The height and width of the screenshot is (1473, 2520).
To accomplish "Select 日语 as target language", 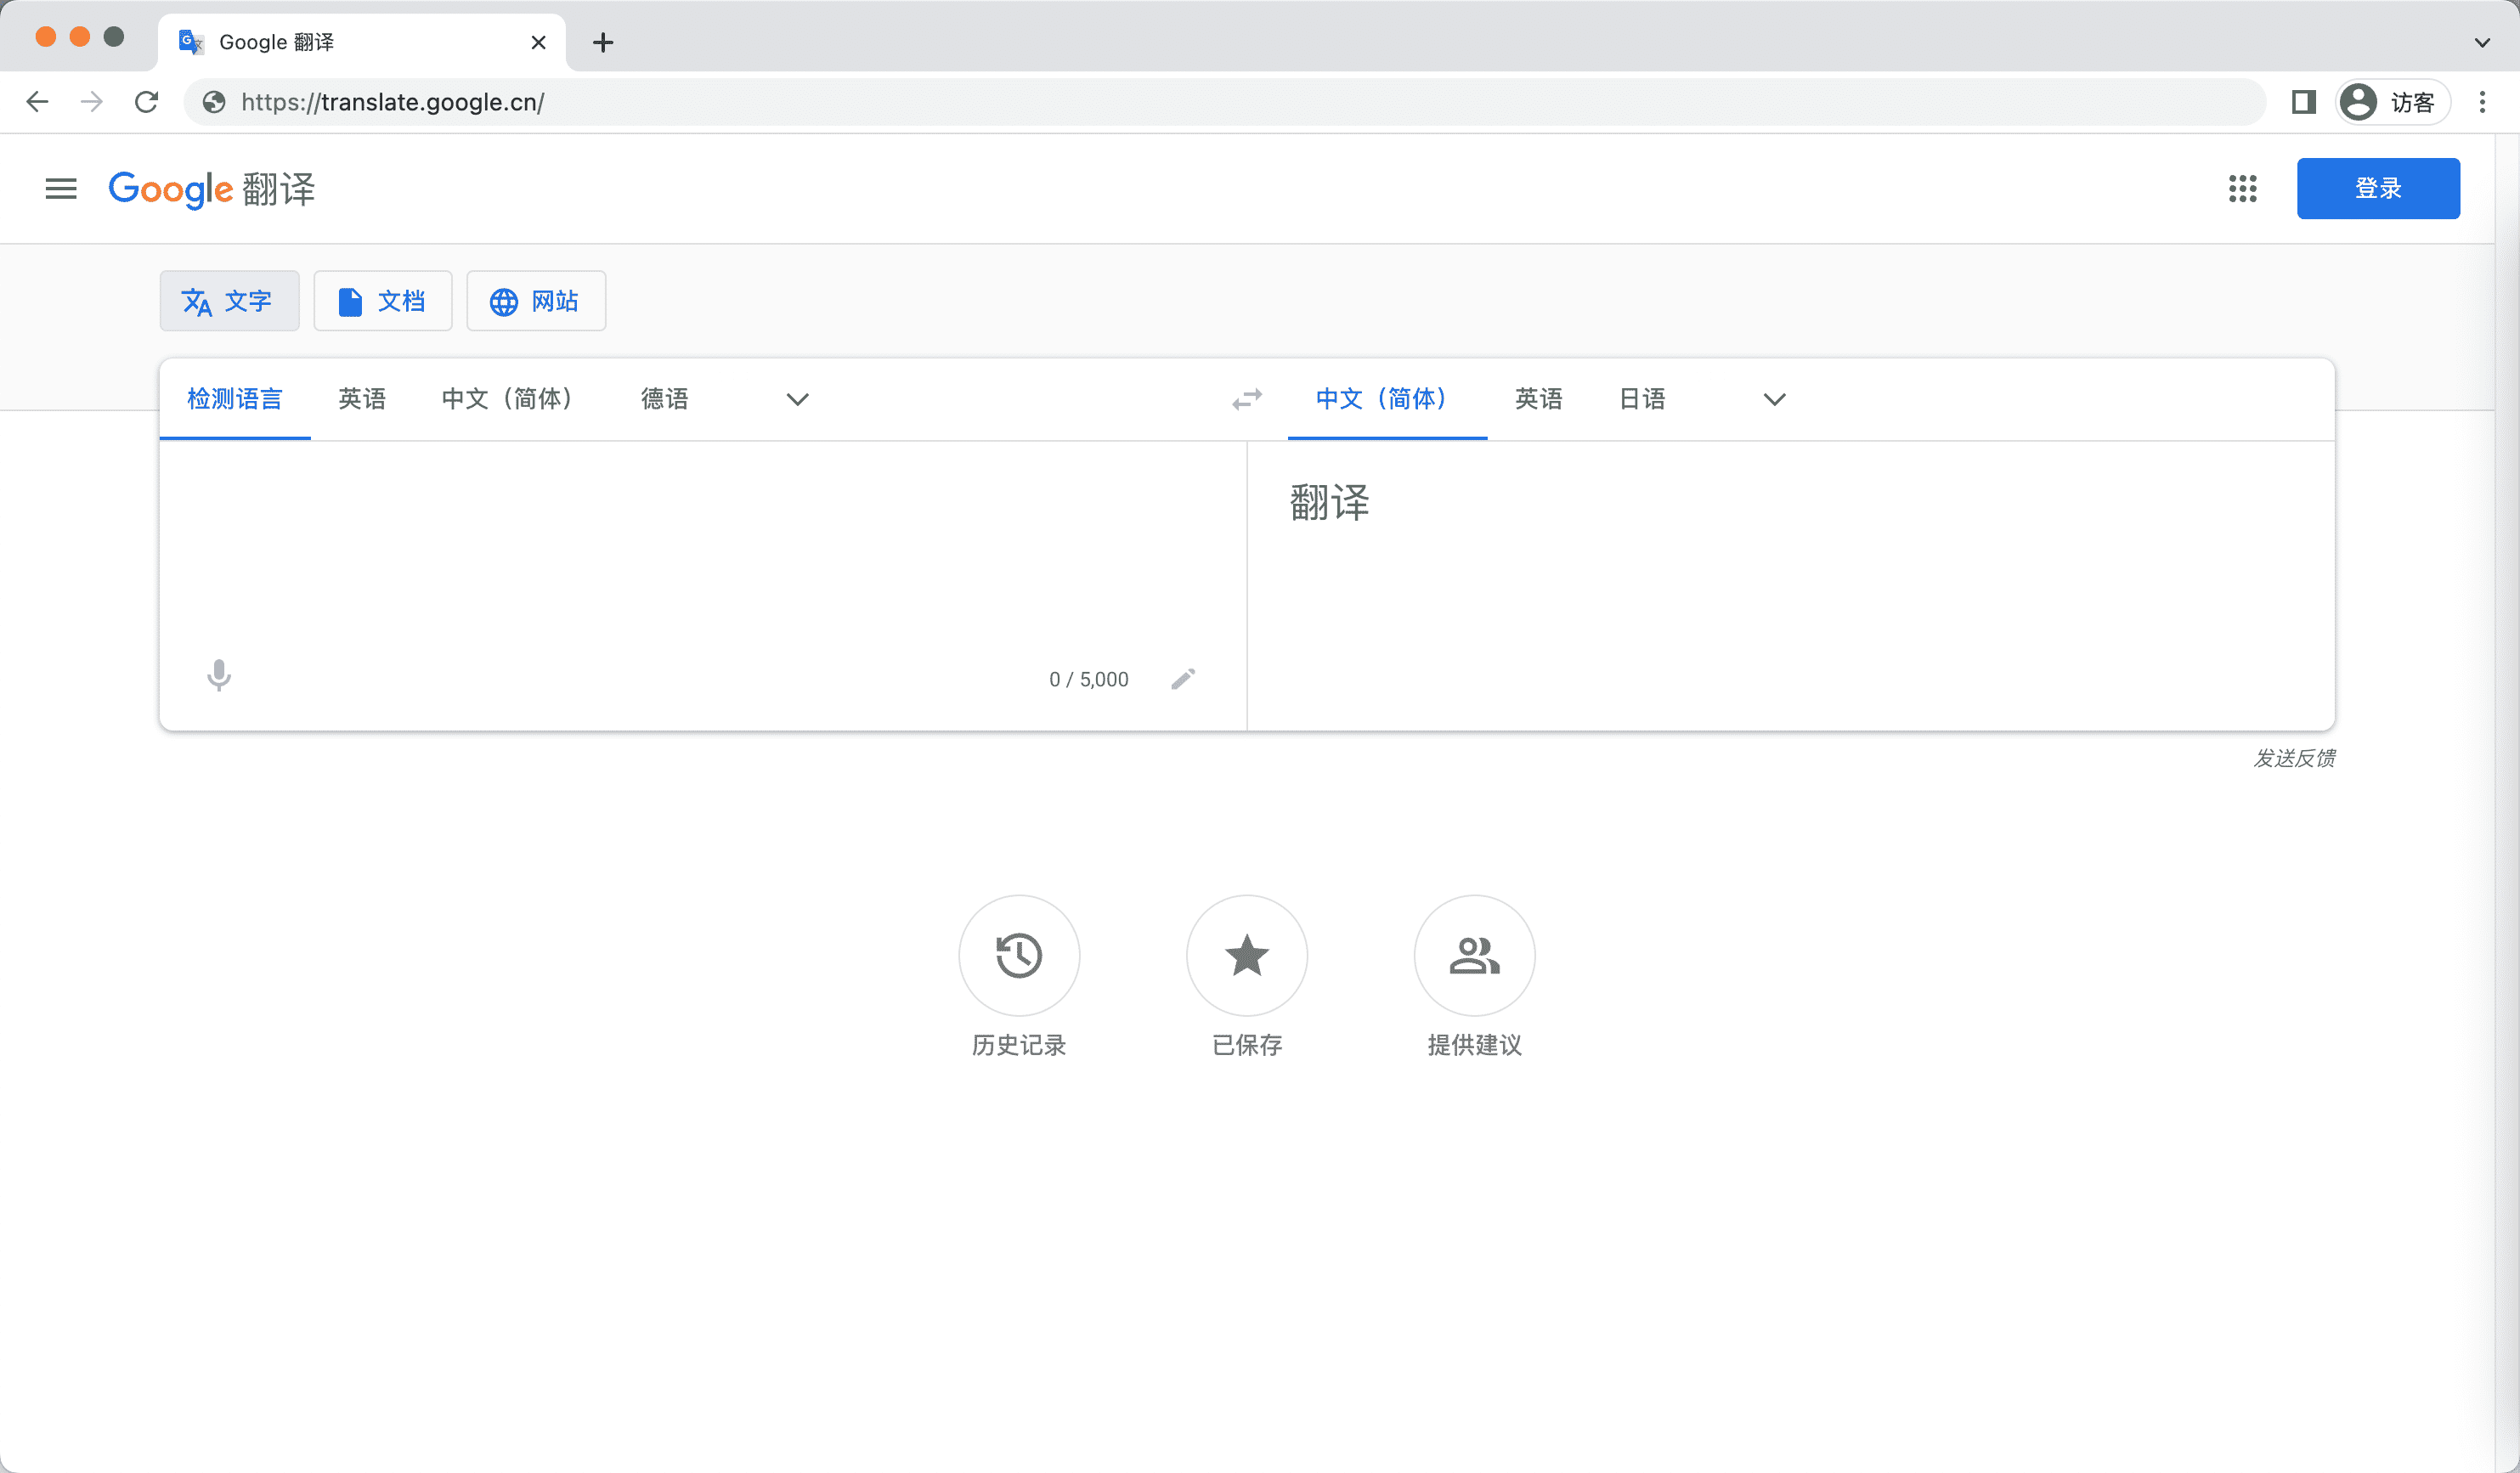I will point(1643,399).
